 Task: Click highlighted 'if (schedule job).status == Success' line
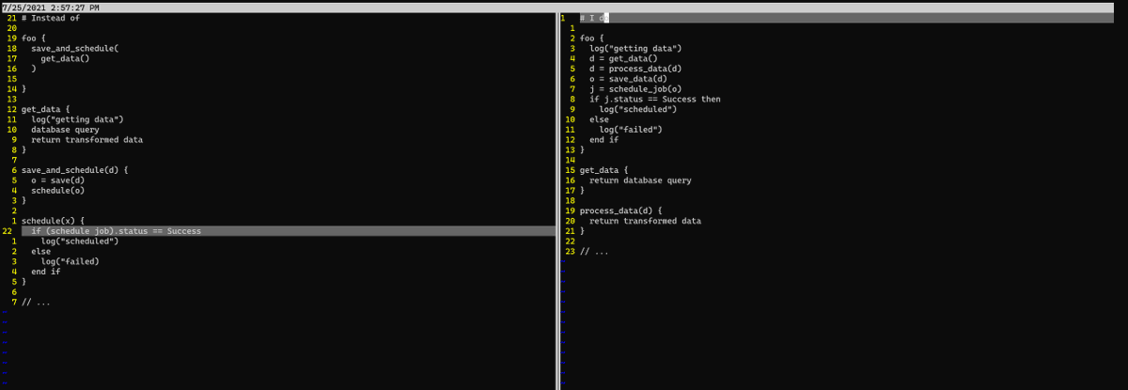[288, 230]
